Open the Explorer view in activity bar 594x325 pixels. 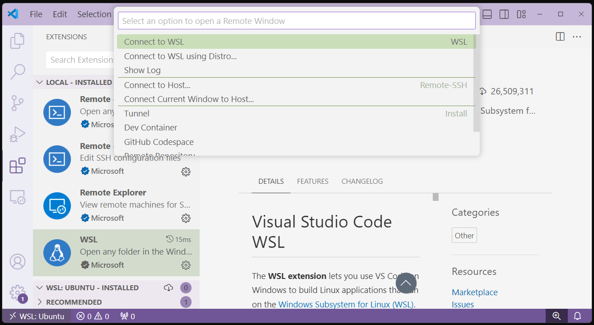pos(17,41)
